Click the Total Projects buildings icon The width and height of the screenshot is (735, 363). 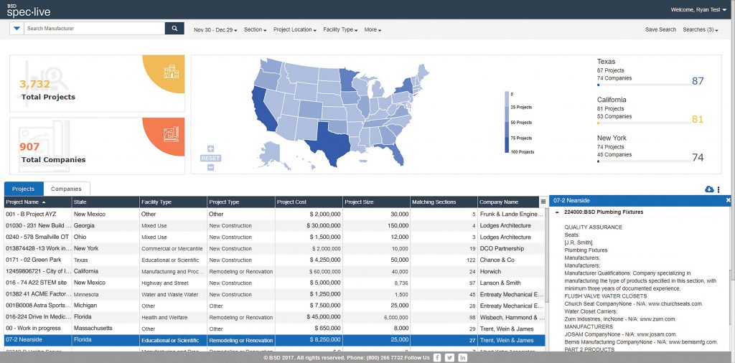[x=171, y=72]
